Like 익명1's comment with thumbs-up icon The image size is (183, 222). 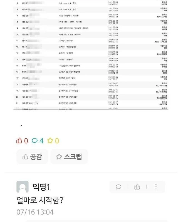(x=137, y=187)
